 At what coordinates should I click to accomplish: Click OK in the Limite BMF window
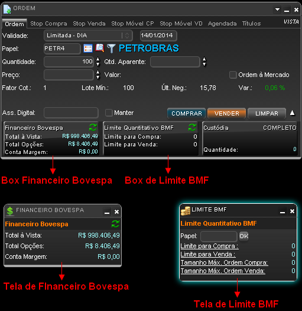pyautogui.click(x=244, y=236)
